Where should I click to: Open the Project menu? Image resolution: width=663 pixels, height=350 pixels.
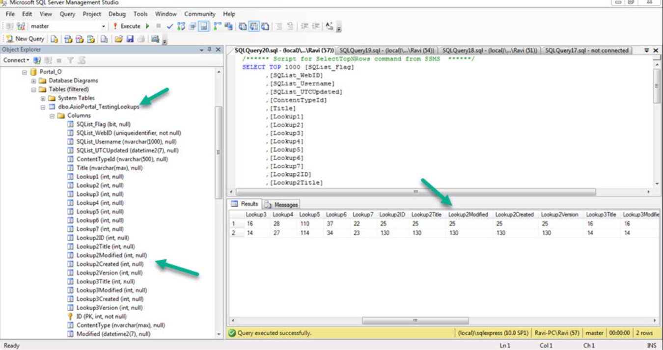click(92, 14)
